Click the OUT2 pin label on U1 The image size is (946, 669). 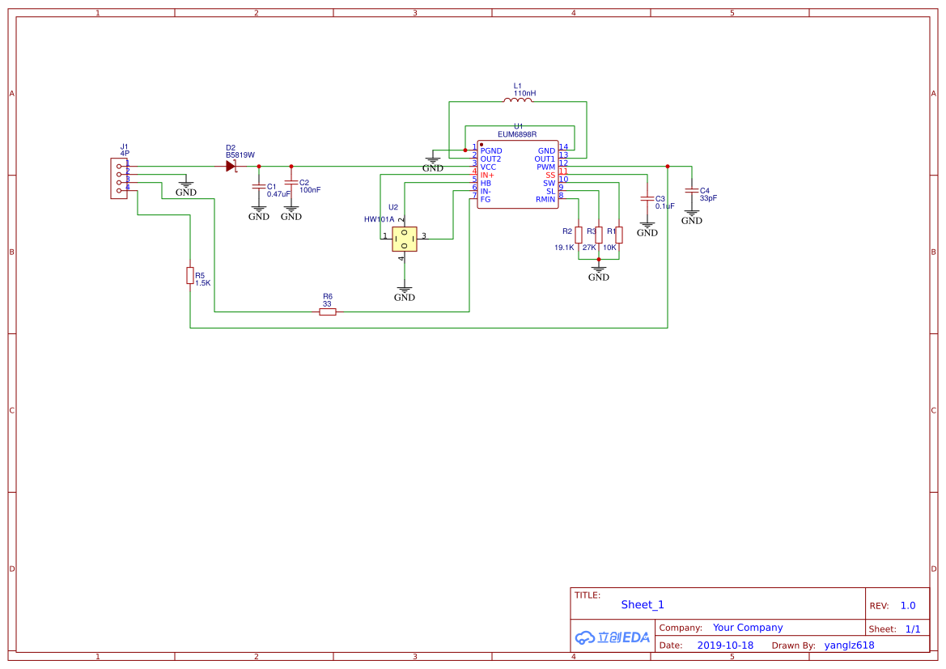[x=490, y=159]
